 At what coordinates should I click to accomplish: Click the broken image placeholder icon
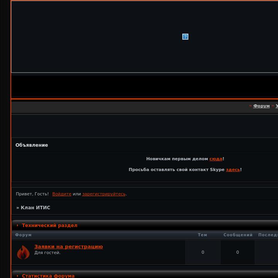point(185,37)
